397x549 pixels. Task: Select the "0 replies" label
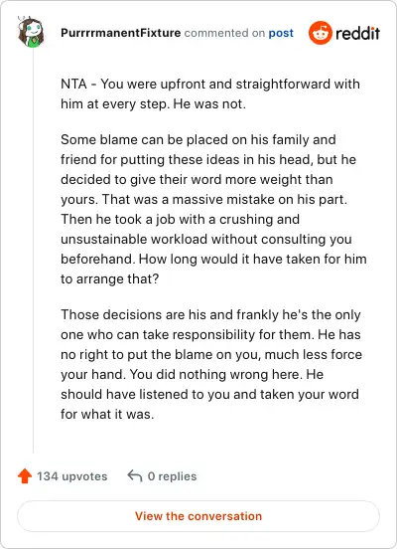pos(172,476)
